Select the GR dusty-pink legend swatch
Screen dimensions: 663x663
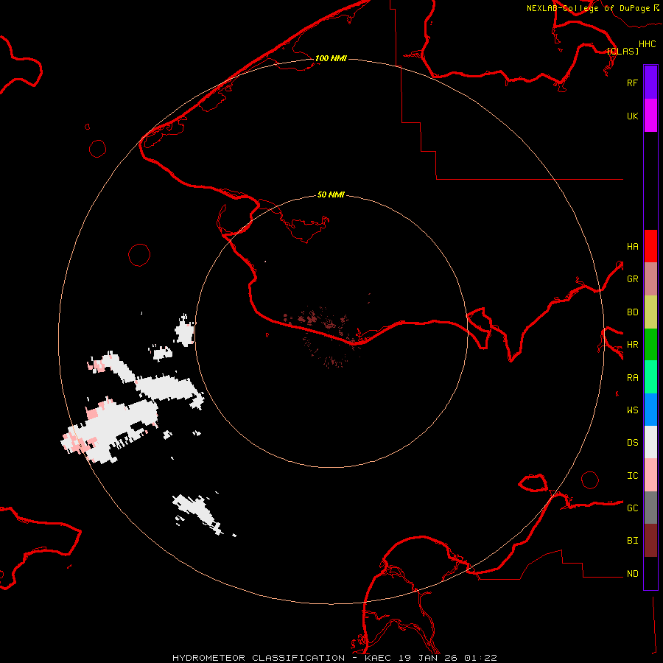(x=650, y=279)
